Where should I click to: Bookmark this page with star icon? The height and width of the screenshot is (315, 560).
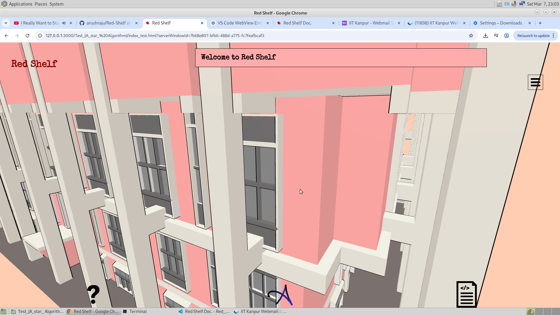tap(471, 36)
